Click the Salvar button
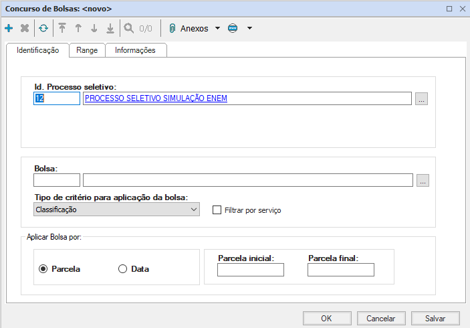The width and height of the screenshot is (470, 328). [x=435, y=319]
